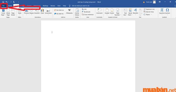Click the Page Number icon
The height and width of the screenshot is (92, 176).
118,10
